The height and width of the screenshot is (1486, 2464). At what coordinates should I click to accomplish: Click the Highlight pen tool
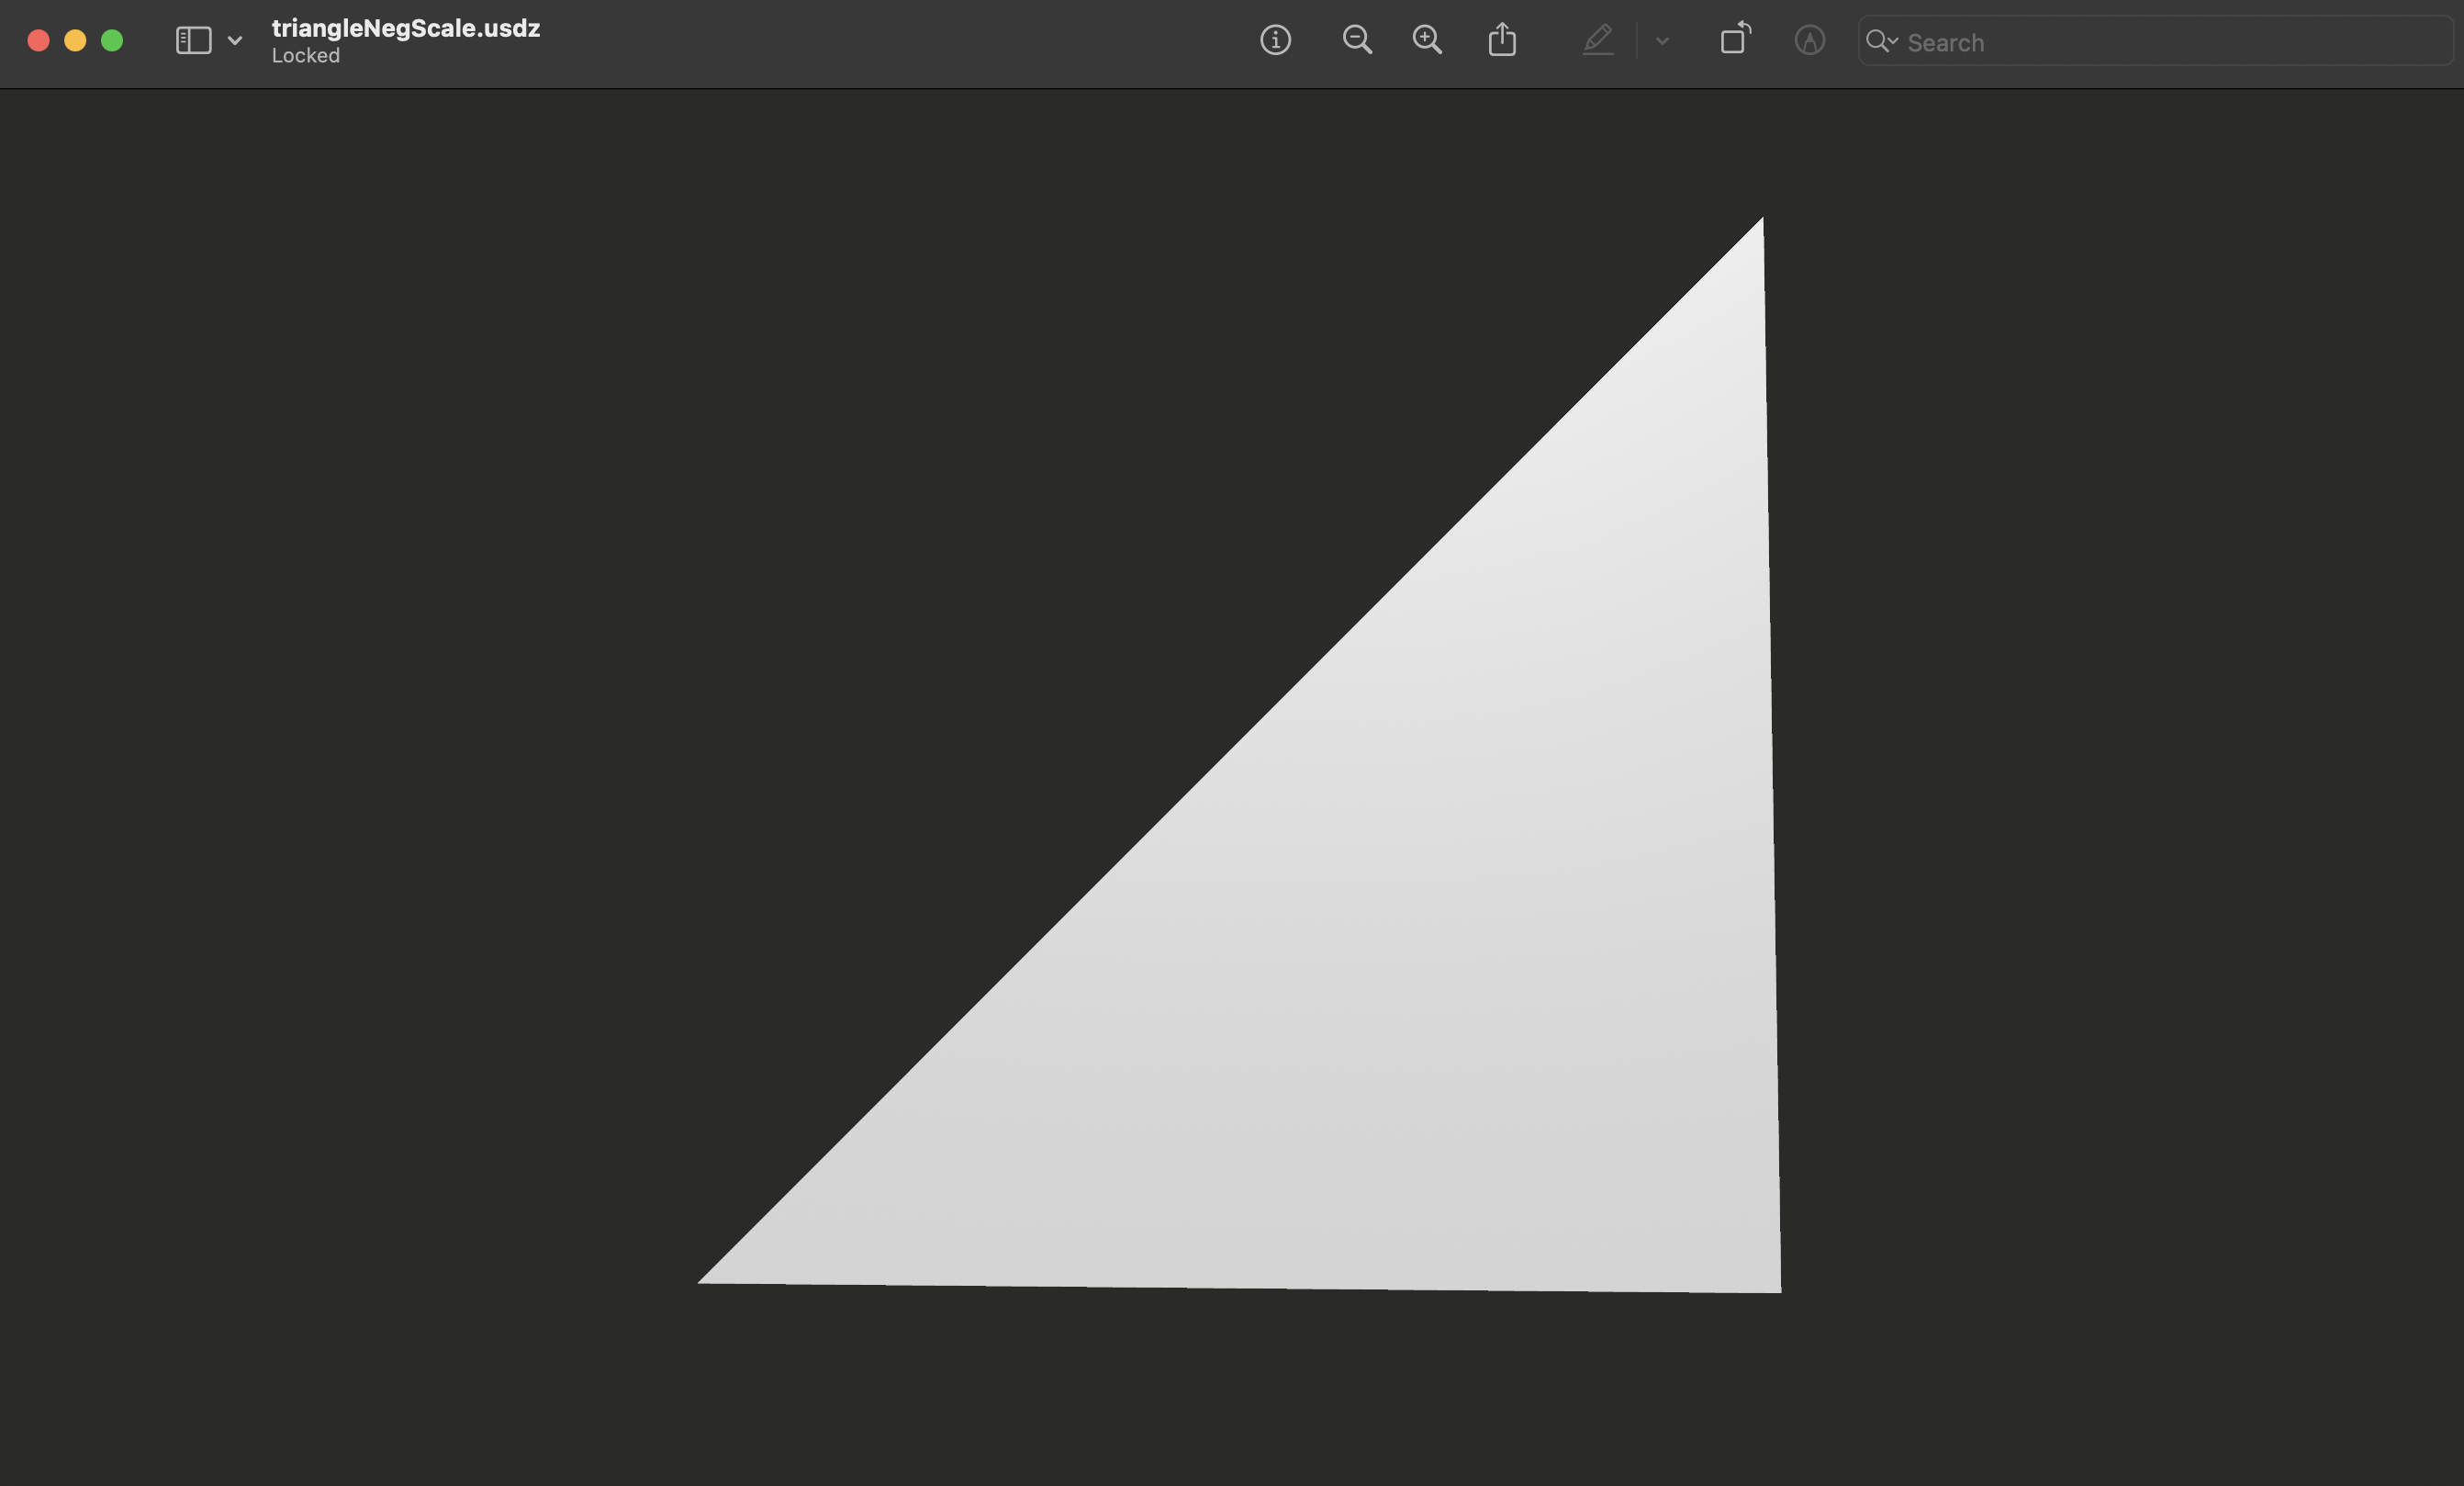pyautogui.click(x=1598, y=40)
